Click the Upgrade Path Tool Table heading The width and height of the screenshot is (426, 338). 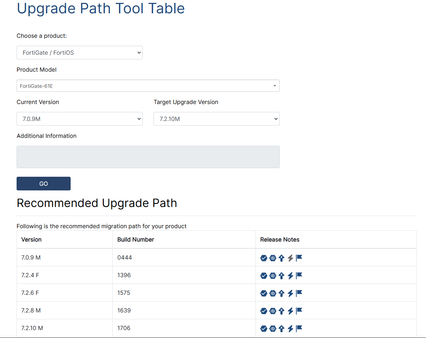[101, 9]
